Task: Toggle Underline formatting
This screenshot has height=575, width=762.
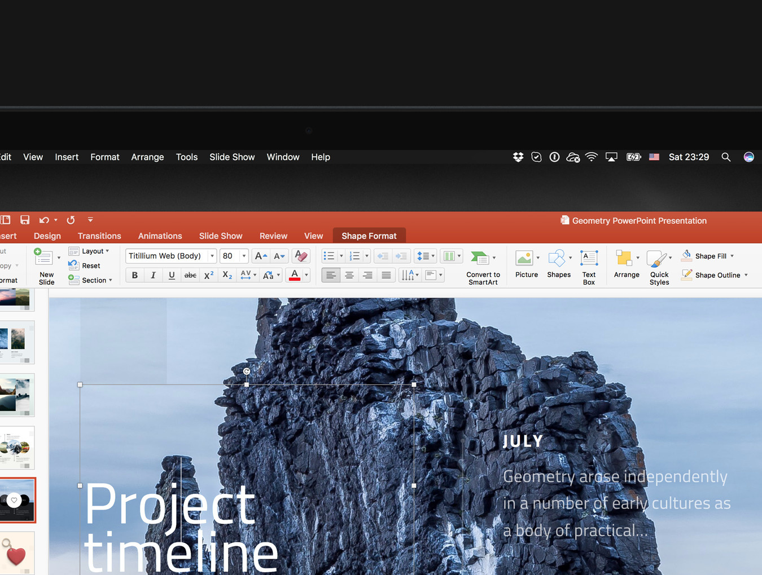Action: click(172, 275)
